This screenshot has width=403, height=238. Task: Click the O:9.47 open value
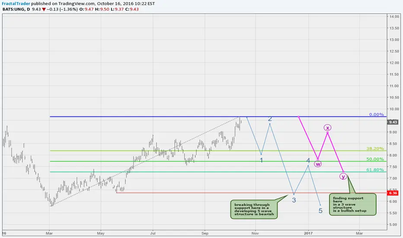click(x=86, y=9)
